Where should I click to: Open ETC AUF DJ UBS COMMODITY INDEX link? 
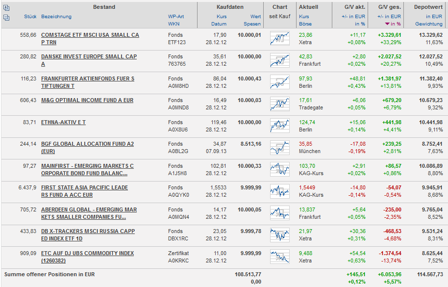[87, 257]
